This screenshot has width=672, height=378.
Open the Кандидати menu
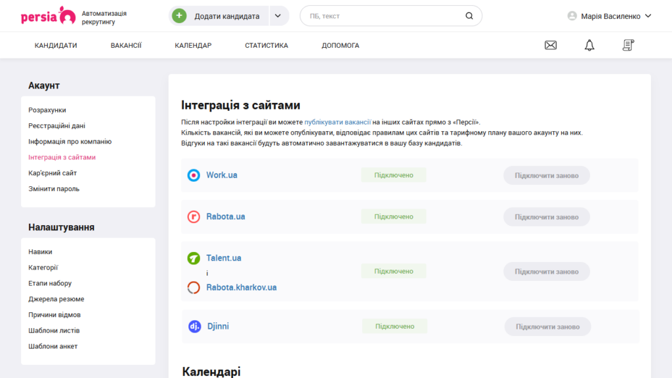point(56,45)
